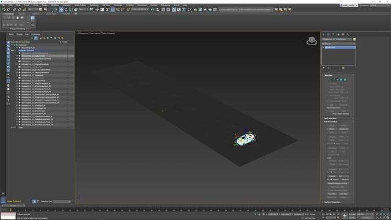
Task: Activate the Select and Uniform Scale tool
Action: pos(71,10)
